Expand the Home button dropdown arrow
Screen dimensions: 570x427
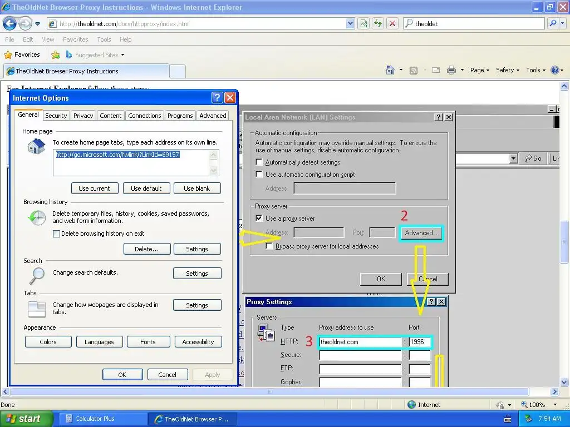[x=401, y=70]
